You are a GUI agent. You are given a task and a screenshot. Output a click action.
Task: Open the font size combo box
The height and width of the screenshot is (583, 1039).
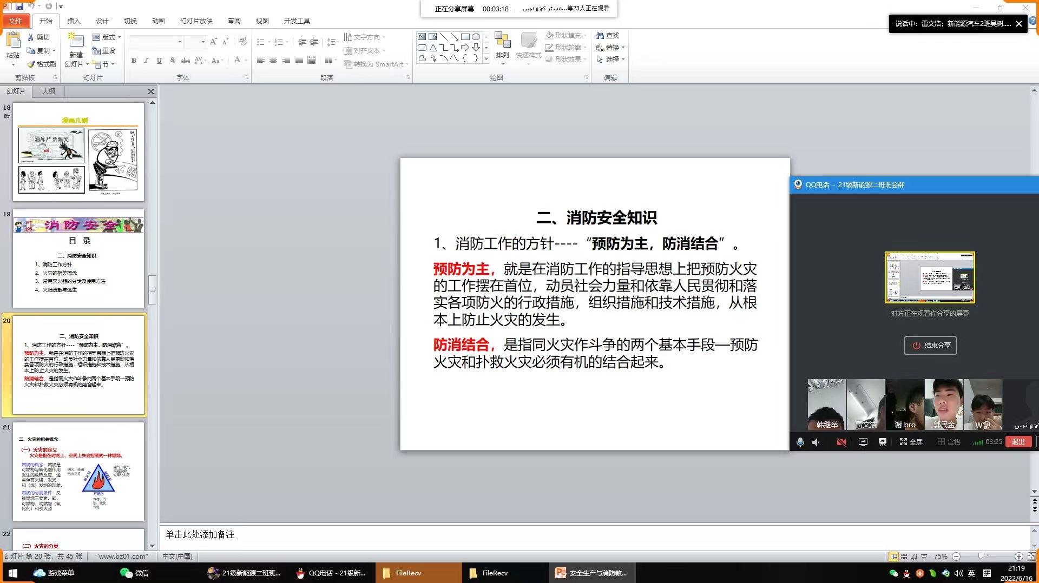pos(195,42)
